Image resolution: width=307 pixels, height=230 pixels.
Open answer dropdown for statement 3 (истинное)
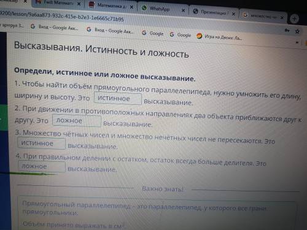(41, 144)
